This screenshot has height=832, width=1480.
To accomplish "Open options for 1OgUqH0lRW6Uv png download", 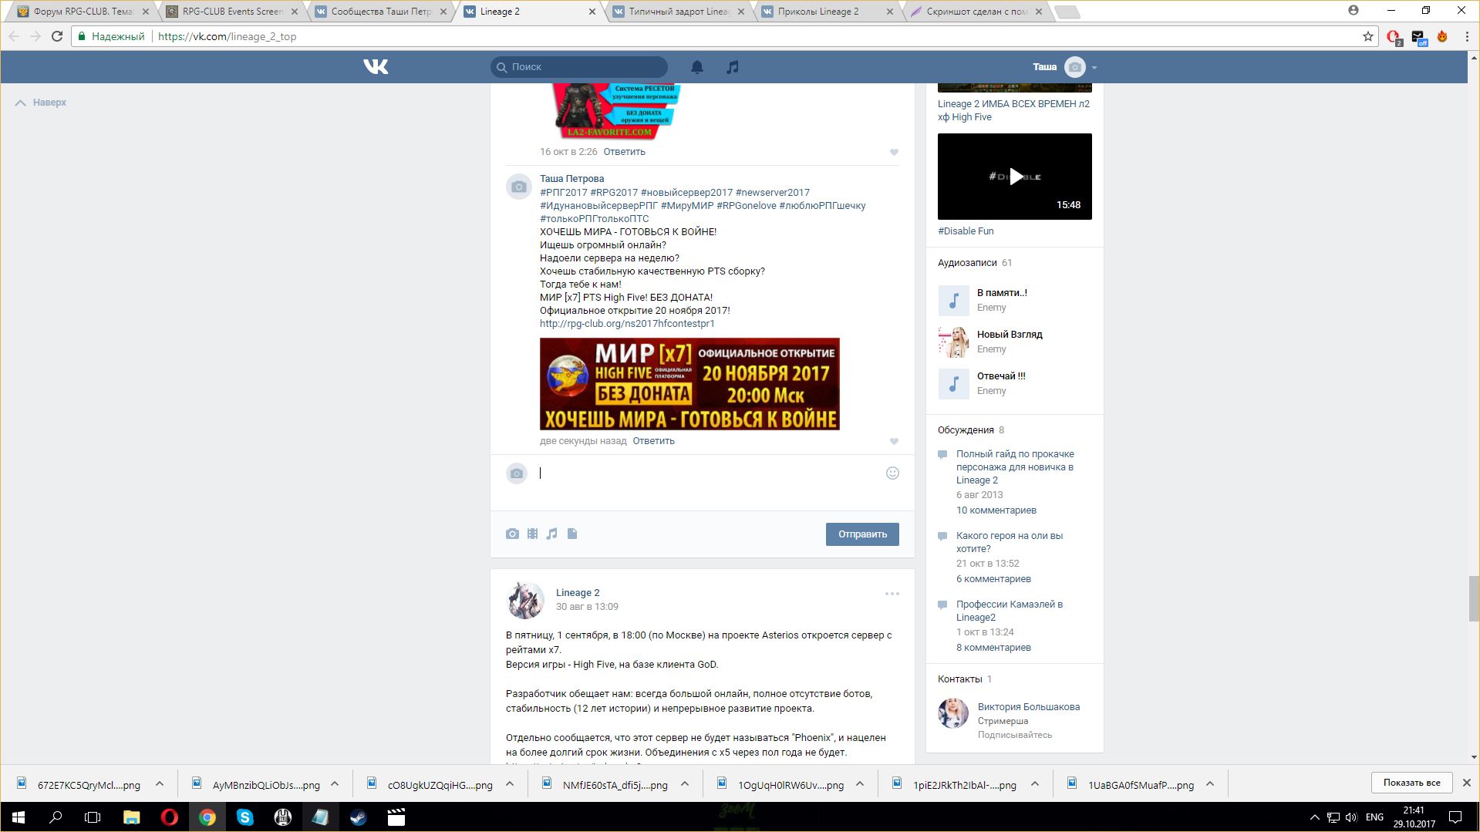I will point(860,784).
